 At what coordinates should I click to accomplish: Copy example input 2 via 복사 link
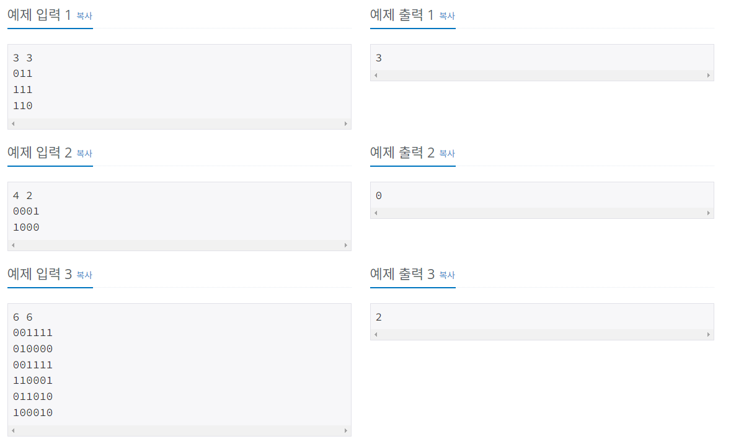click(x=84, y=153)
